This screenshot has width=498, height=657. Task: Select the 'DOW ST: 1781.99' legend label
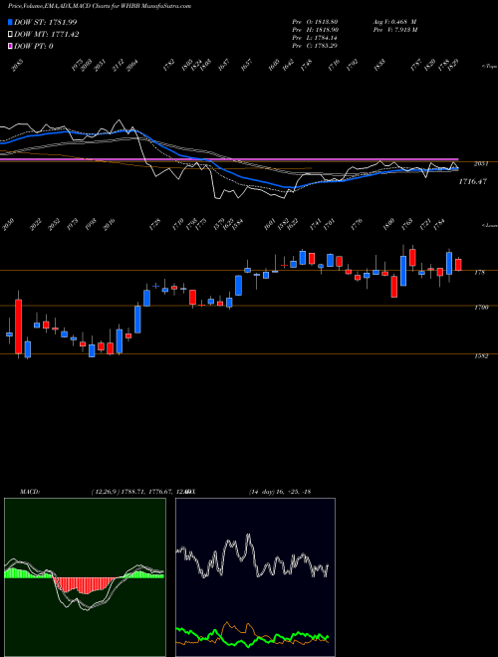(x=45, y=22)
